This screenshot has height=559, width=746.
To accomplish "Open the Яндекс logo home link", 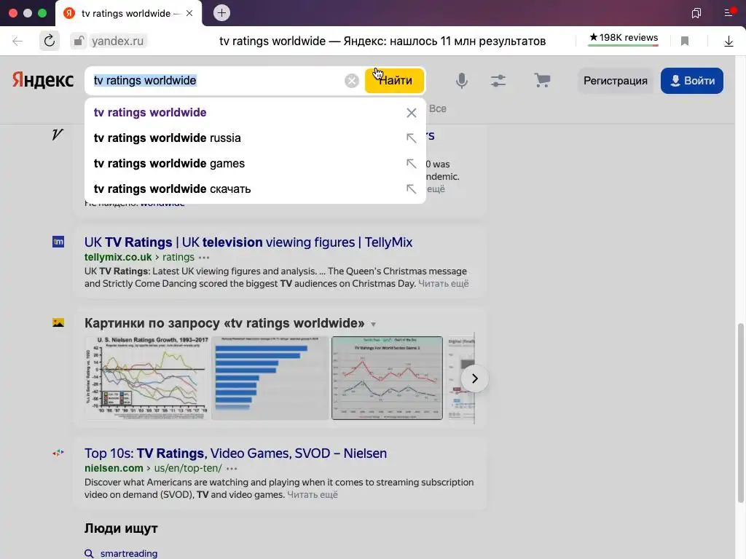I will click(x=43, y=80).
